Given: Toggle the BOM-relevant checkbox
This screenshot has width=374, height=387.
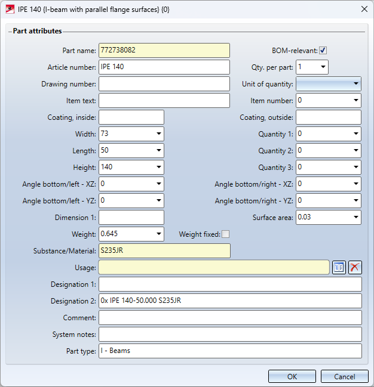Looking at the screenshot, I should (x=323, y=51).
